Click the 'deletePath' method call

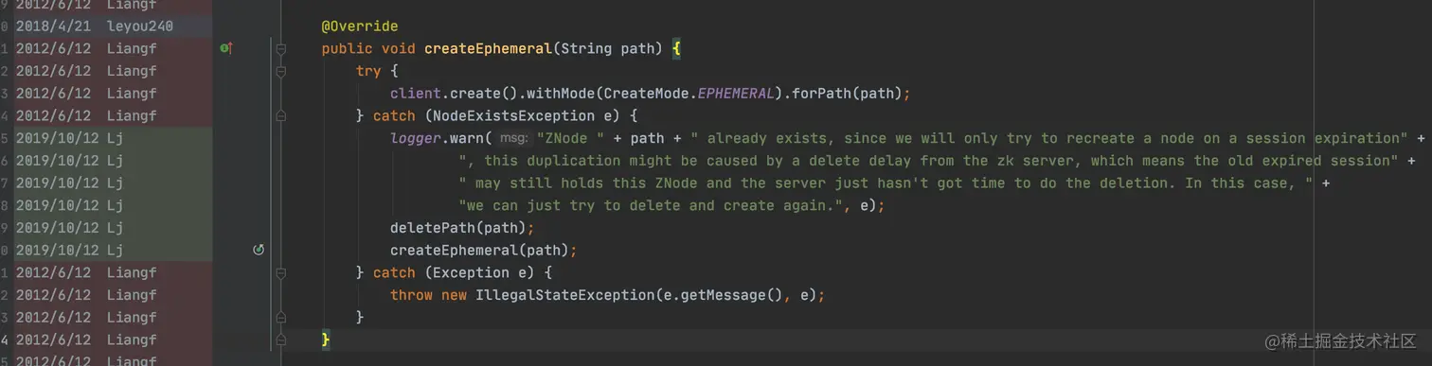pyautogui.click(x=433, y=228)
